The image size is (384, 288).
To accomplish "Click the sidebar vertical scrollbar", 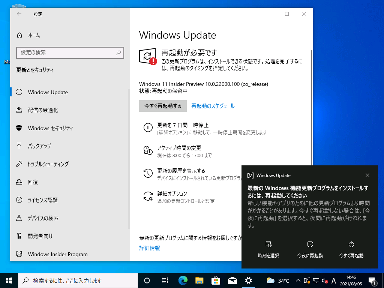I will [x=129, y=159].
